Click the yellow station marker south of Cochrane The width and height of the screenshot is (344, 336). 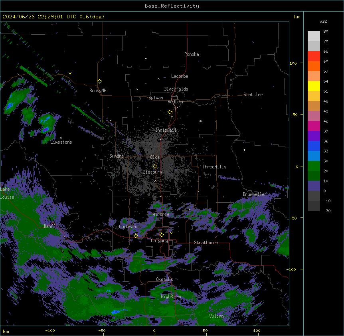pos(136,235)
